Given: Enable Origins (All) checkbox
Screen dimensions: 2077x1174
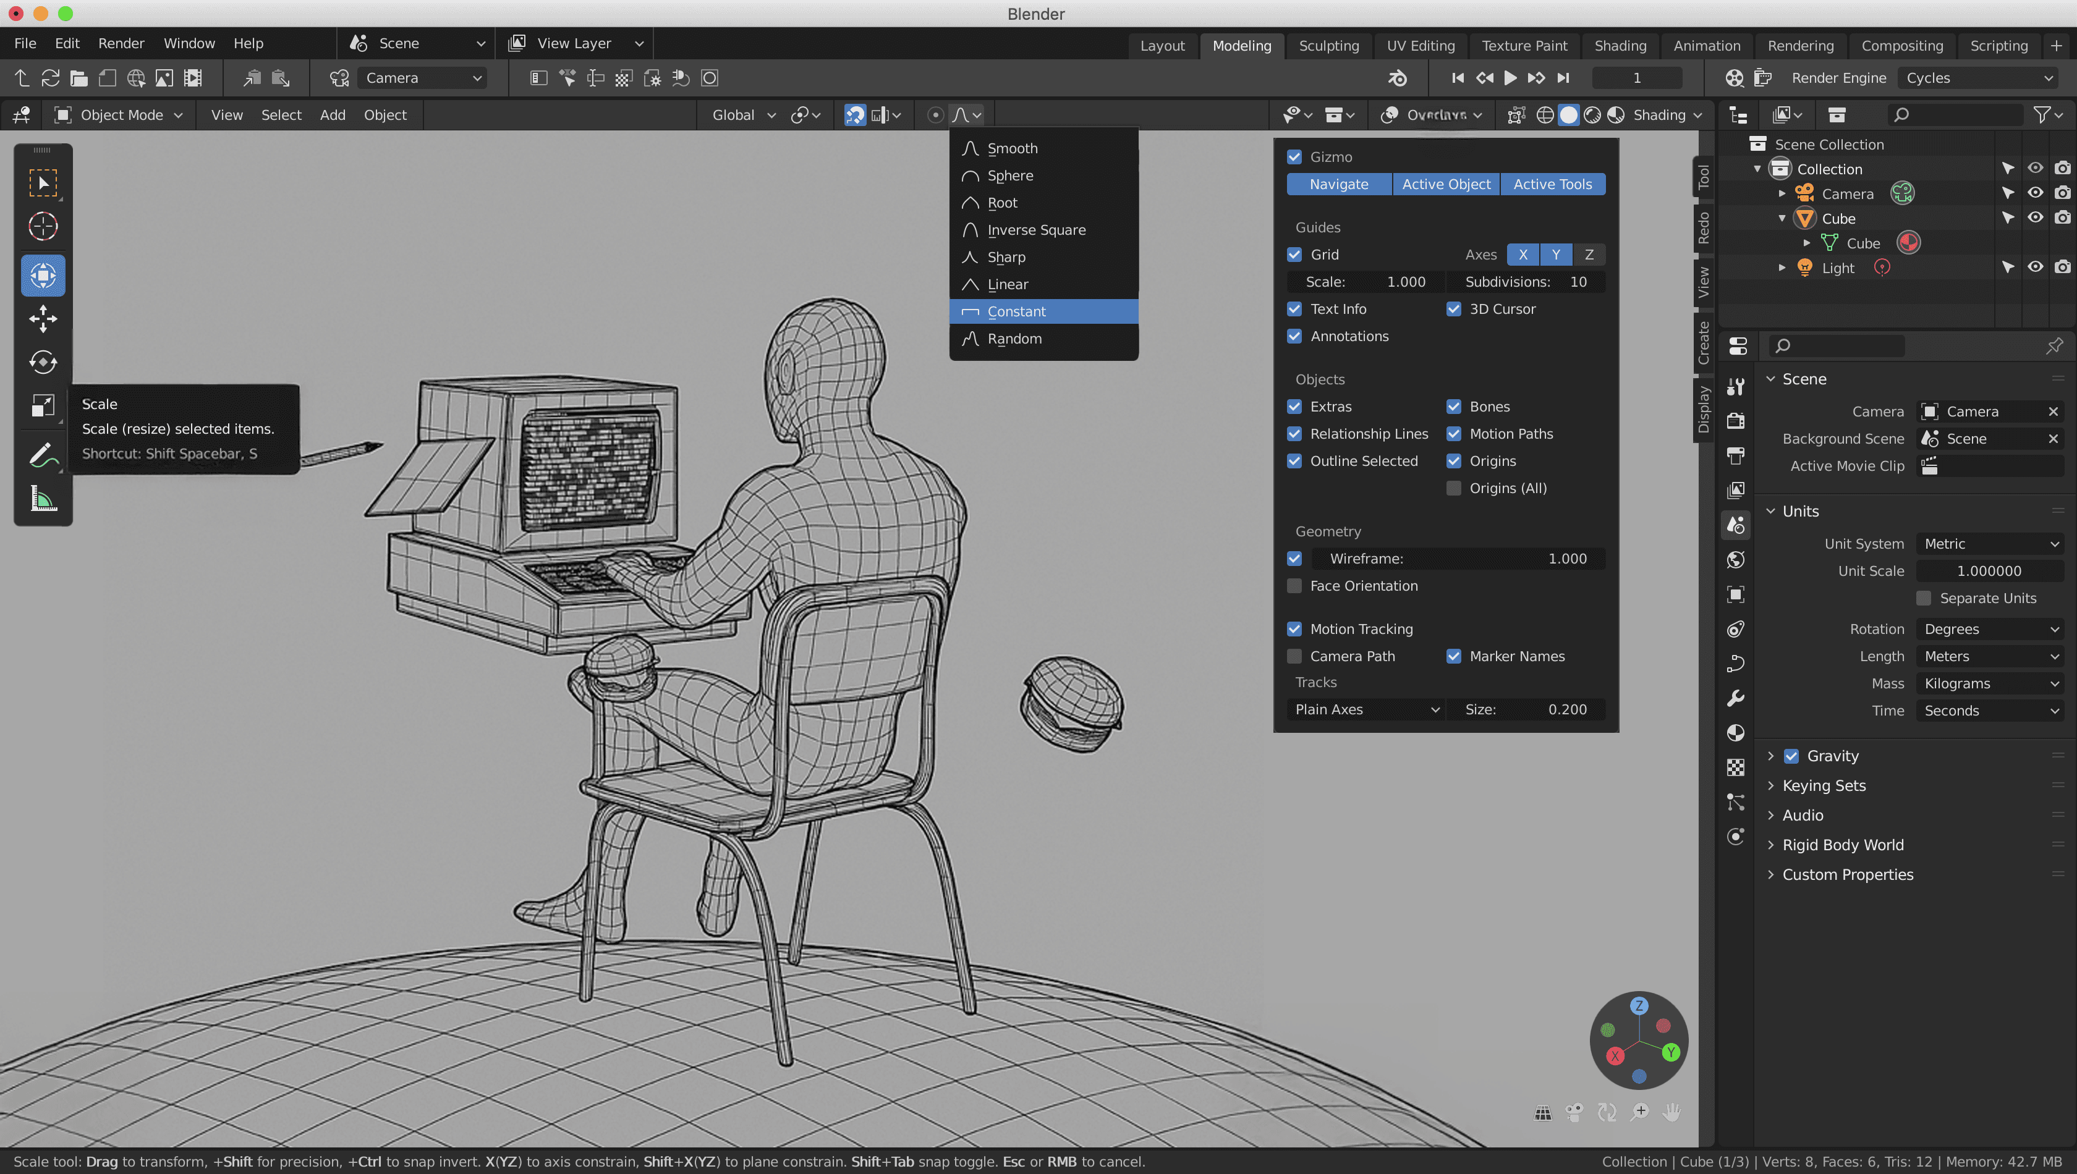Looking at the screenshot, I should (1453, 489).
